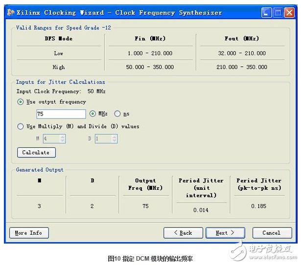Click the Xilinx icon in the title bar
Viewport: 301px width, 265px height.
10,13
